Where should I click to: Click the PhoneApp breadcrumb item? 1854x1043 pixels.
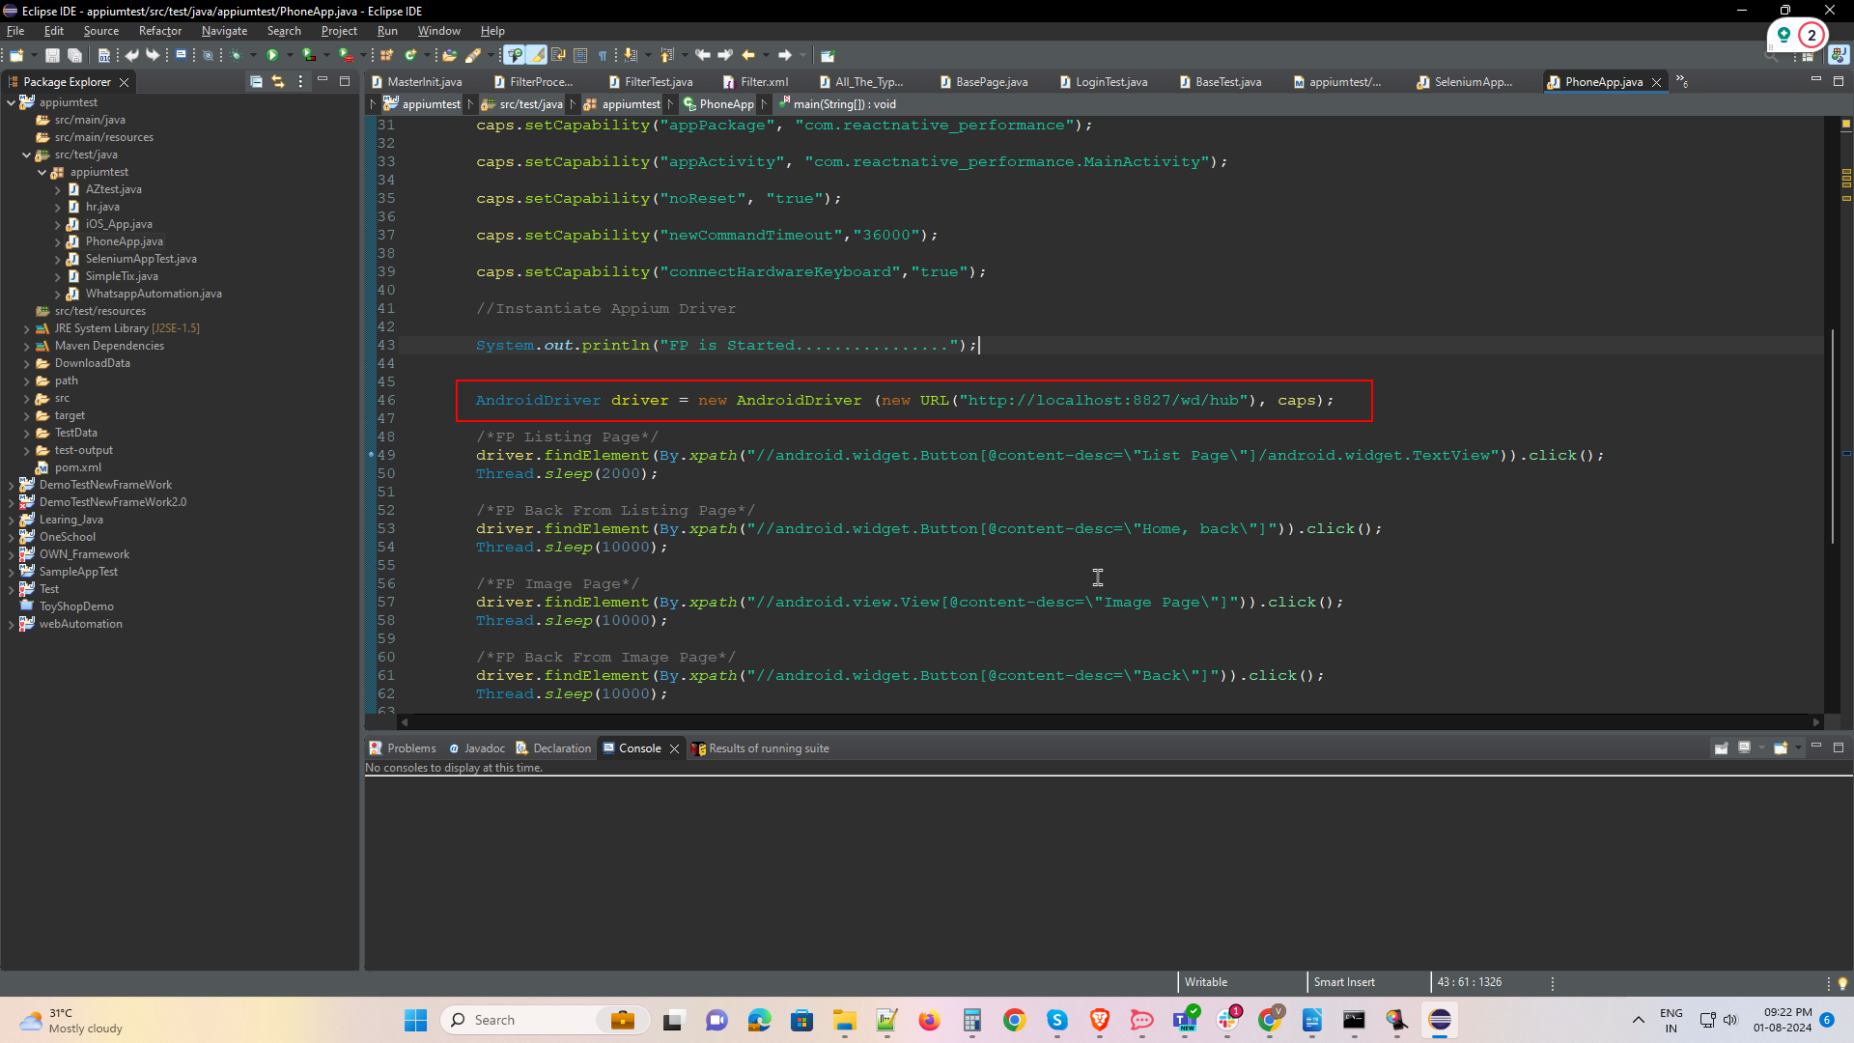point(726,104)
